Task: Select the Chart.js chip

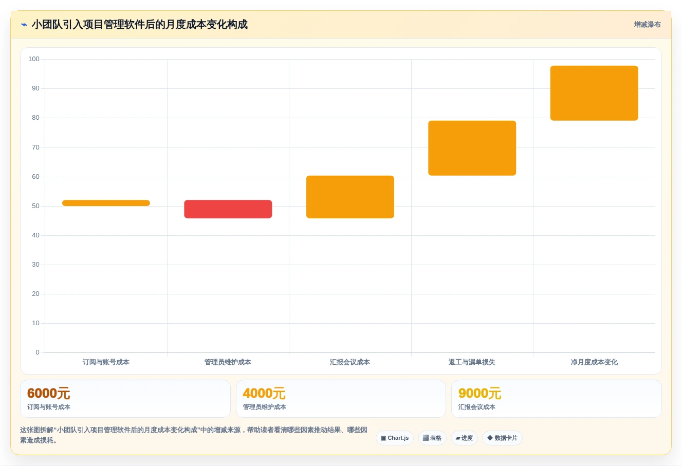Action: coord(395,438)
